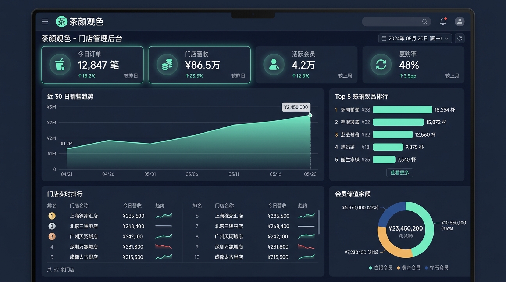This screenshot has height=282, width=506.
Task: Click the silver rank 2 medal badge
Action: coord(52,226)
